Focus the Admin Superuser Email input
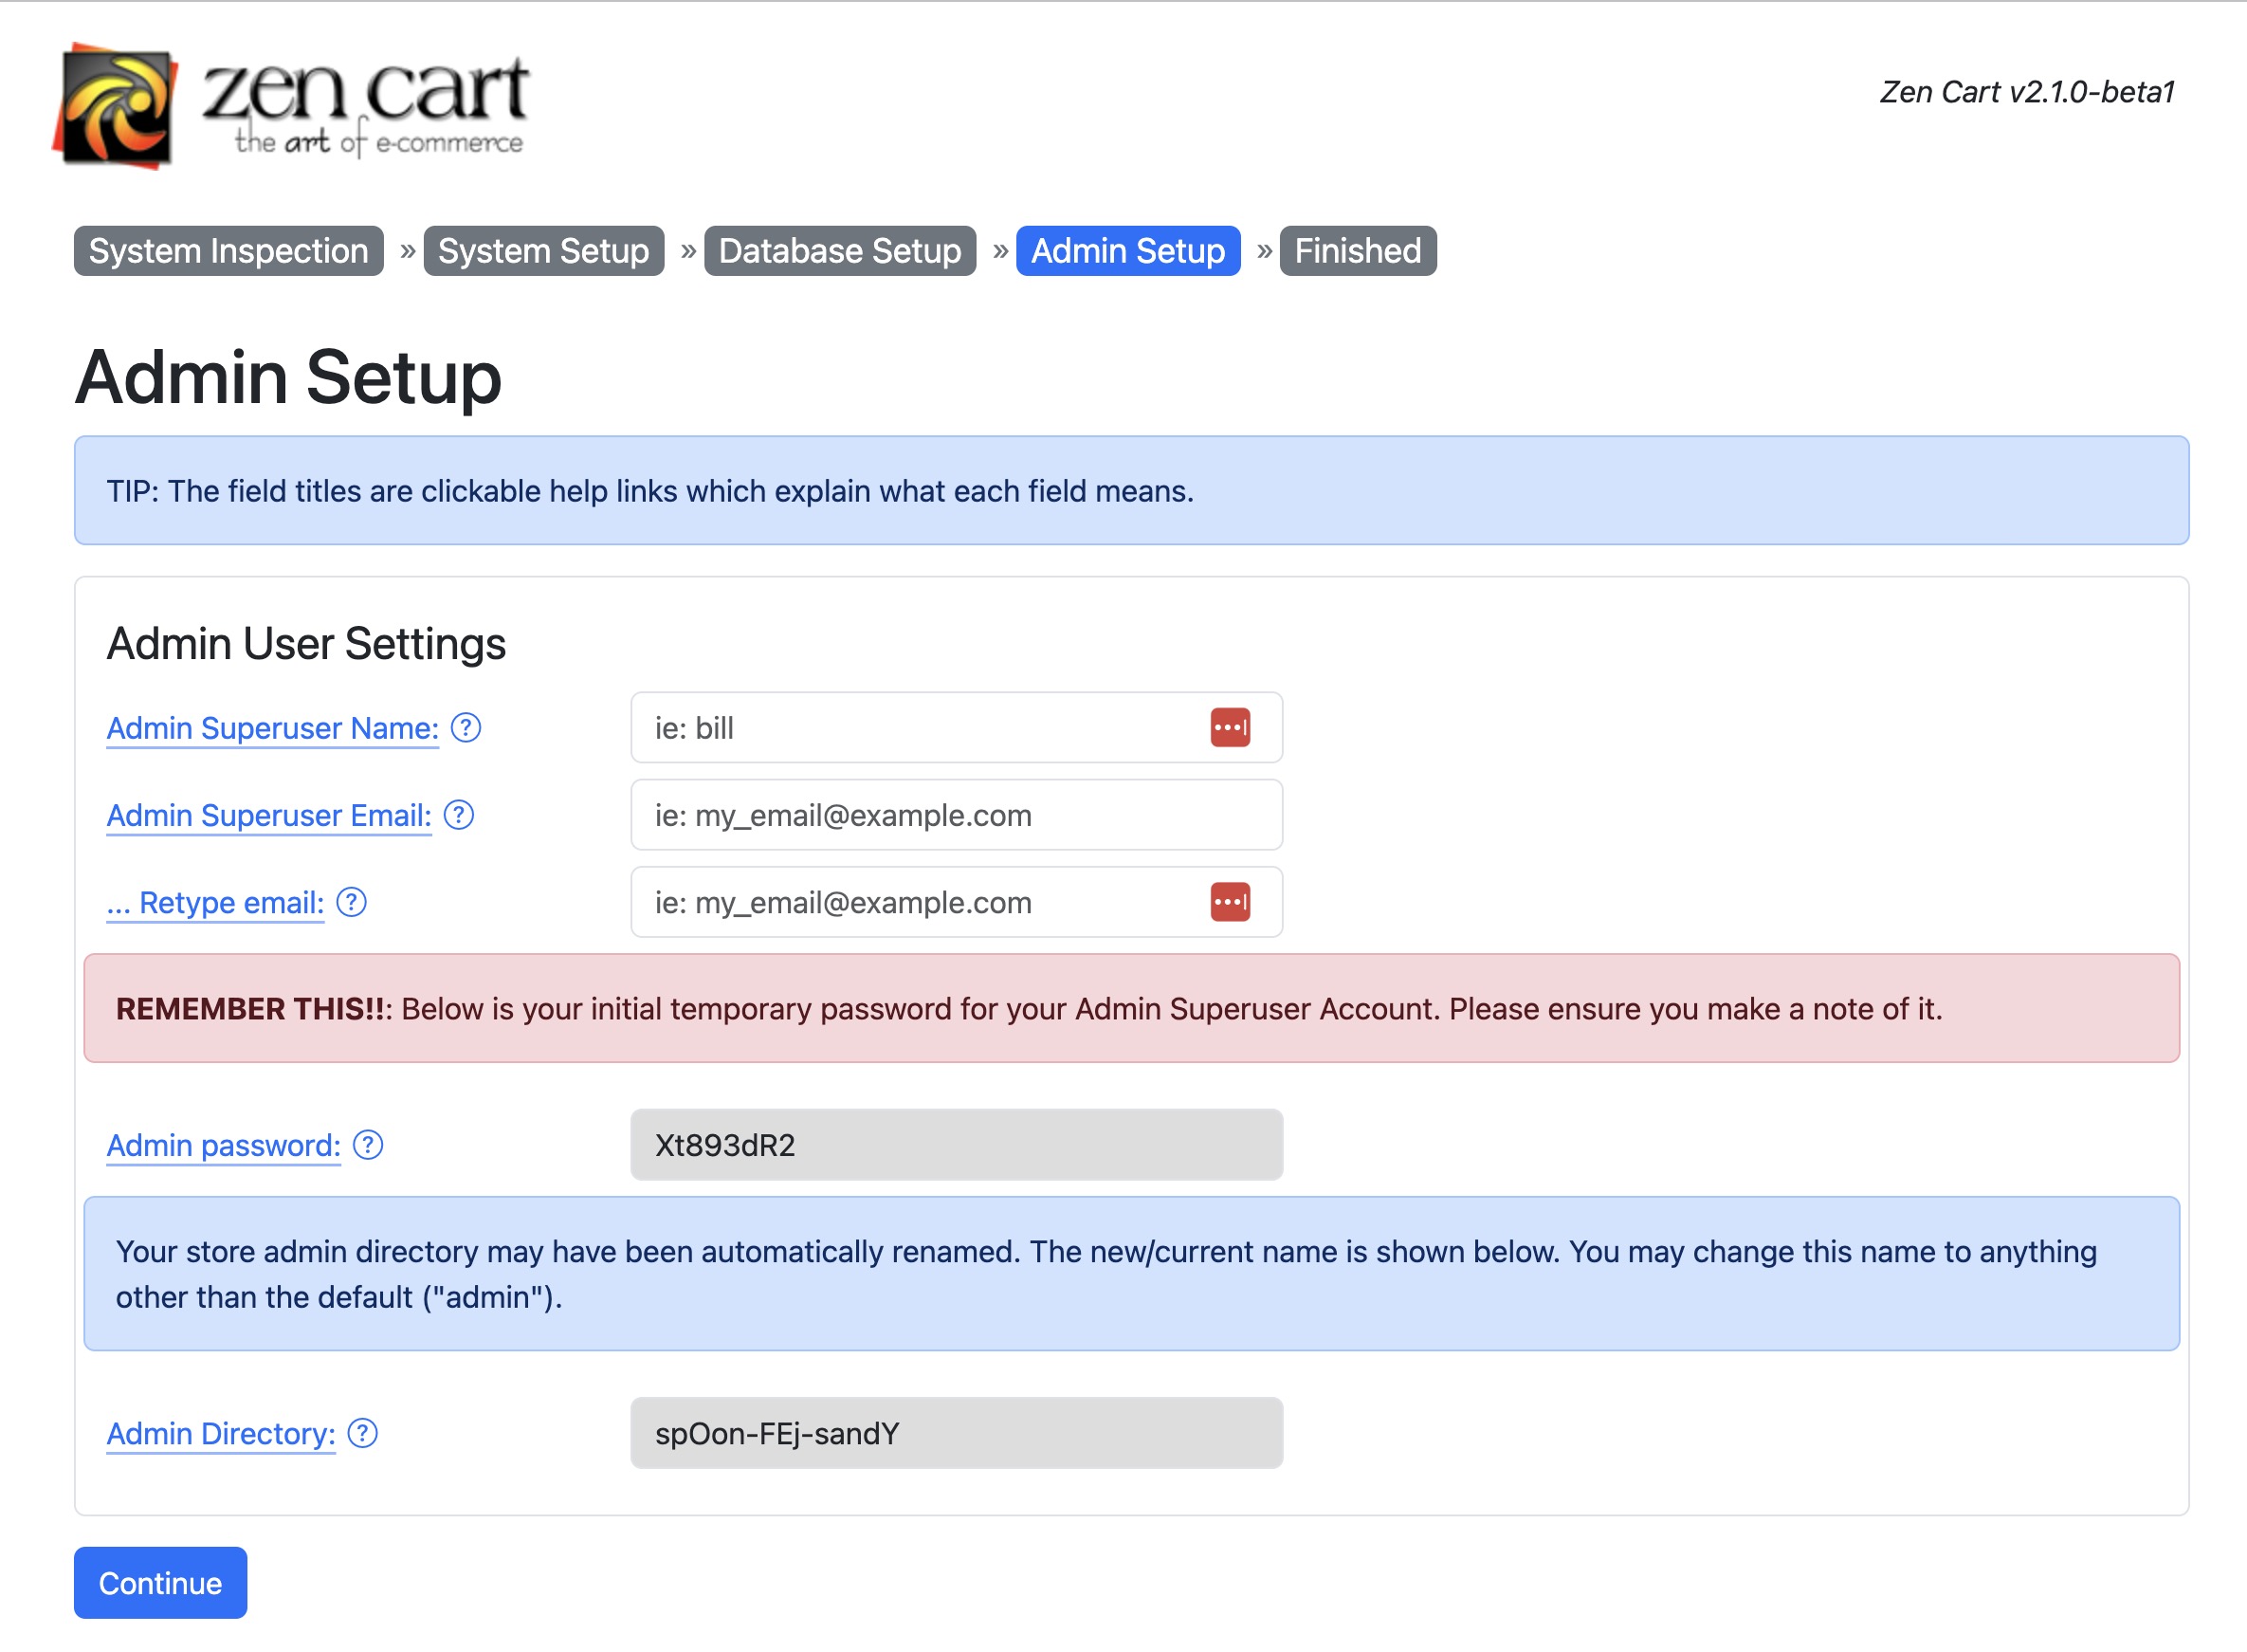This screenshot has height=1652, width=2247. 957,815
